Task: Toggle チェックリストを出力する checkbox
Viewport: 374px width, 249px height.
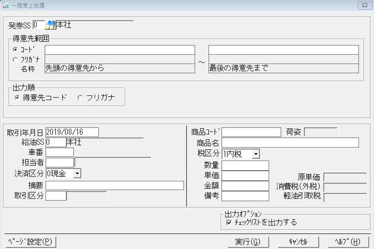Action: (x=229, y=222)
